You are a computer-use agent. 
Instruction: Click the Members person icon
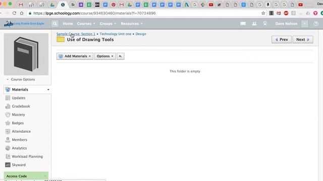tap(8, 140)
